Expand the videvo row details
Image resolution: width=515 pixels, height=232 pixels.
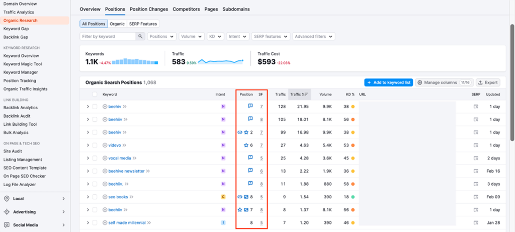pos(88,145)
